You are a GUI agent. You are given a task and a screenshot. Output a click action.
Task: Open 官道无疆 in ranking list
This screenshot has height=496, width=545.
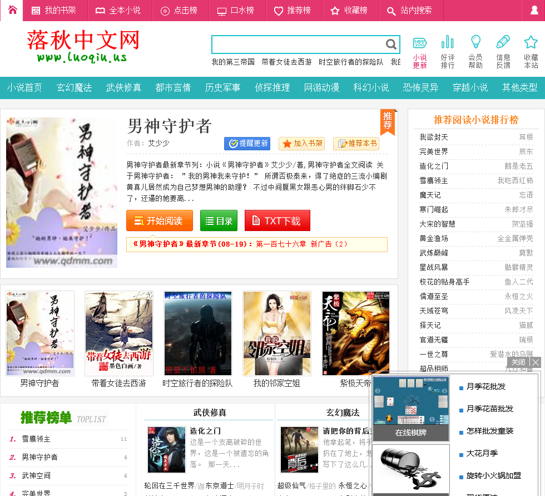pyautogui.click(x=434, y=340)
